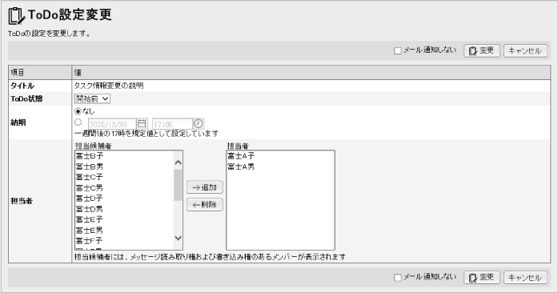Open the calendar picker for due date
Screen dimensions: 558x293
142,124
